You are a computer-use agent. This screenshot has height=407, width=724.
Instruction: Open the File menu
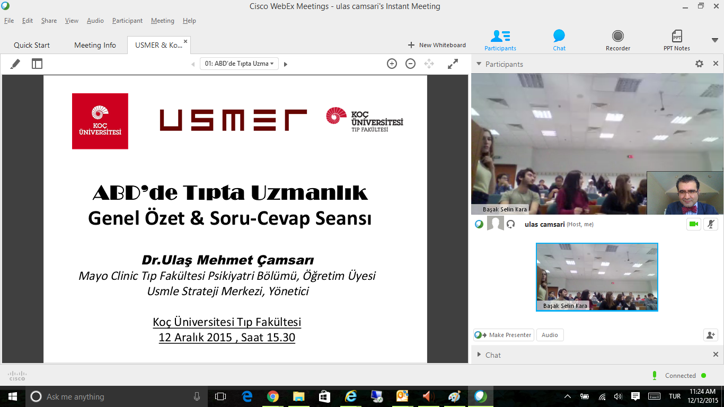tap(9, 21)
